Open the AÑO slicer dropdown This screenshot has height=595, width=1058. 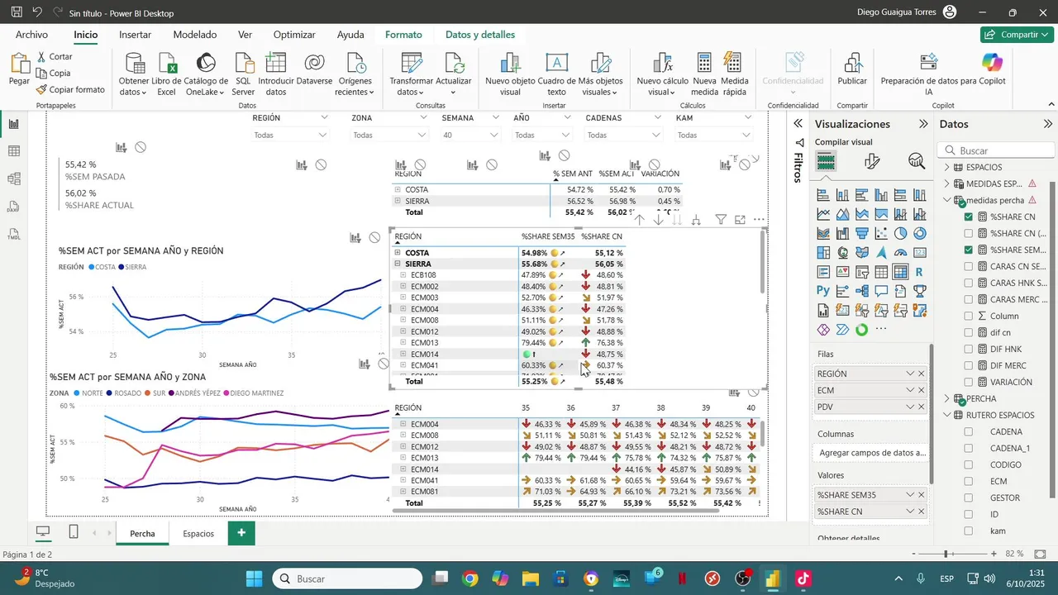[541, 135]
